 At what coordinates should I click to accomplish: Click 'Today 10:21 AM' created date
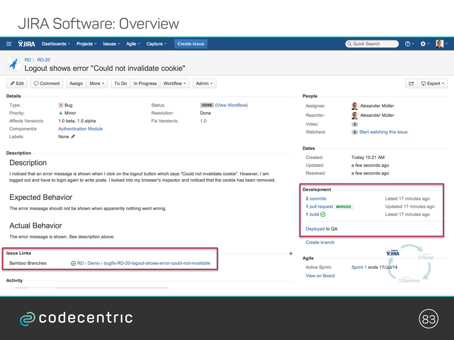[368, 158]
